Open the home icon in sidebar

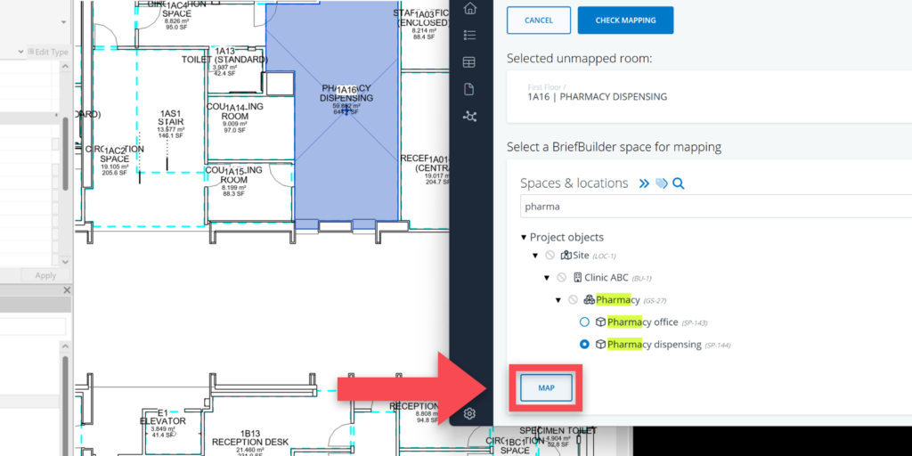(469, 9)
